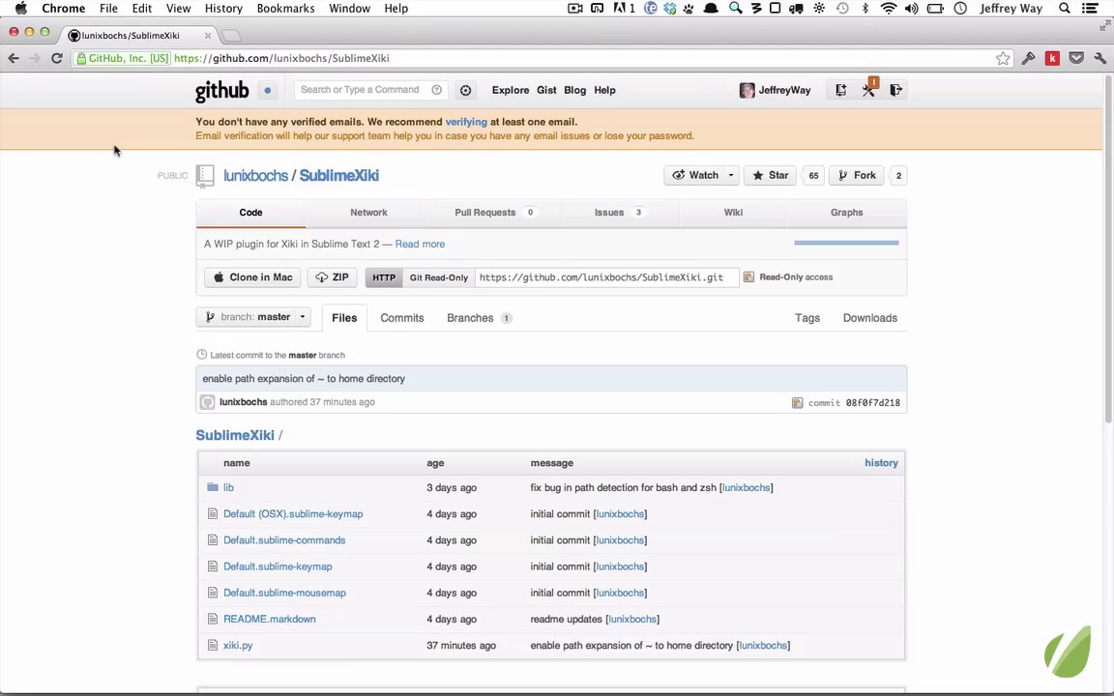Viewport: 1114px width, 696px height.
Task: Open Default (OSX).sublime-keymap file
Action: point(293,513)
